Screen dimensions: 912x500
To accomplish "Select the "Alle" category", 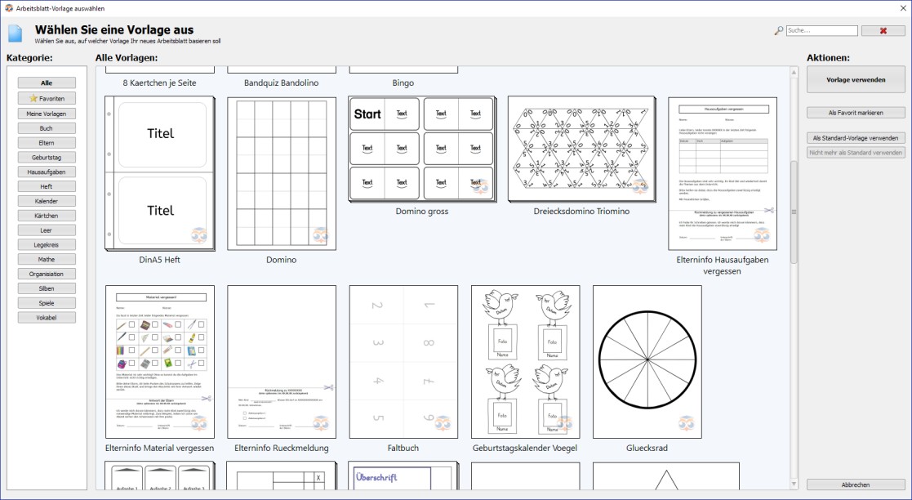I will point(46,82).
